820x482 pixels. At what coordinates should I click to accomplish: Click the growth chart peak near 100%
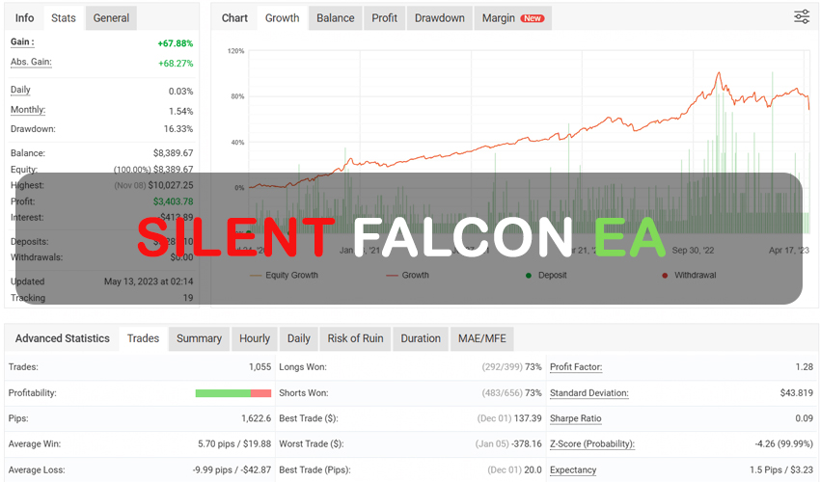pos(718,73)
